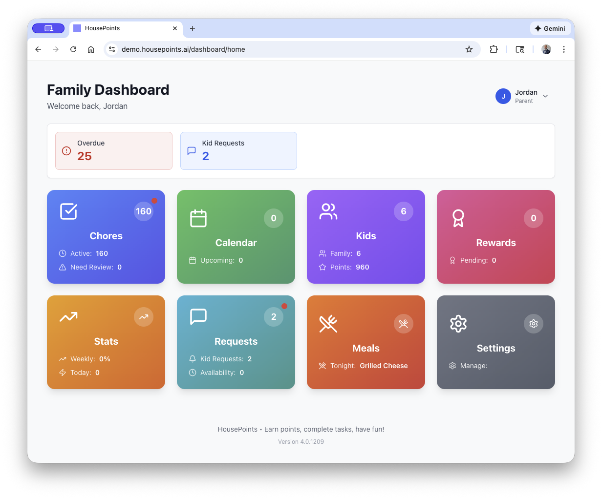Click the Overdue alert icon

pos(66,151)
